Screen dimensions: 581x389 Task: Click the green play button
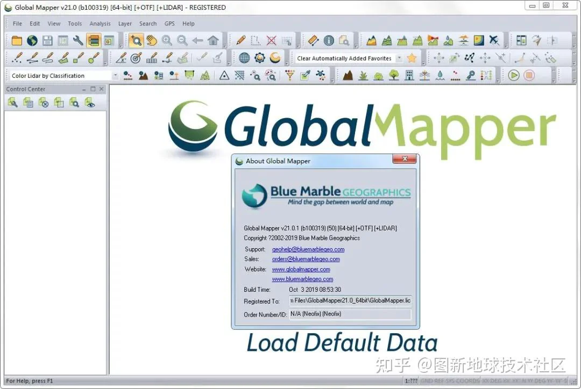(514, 76)
